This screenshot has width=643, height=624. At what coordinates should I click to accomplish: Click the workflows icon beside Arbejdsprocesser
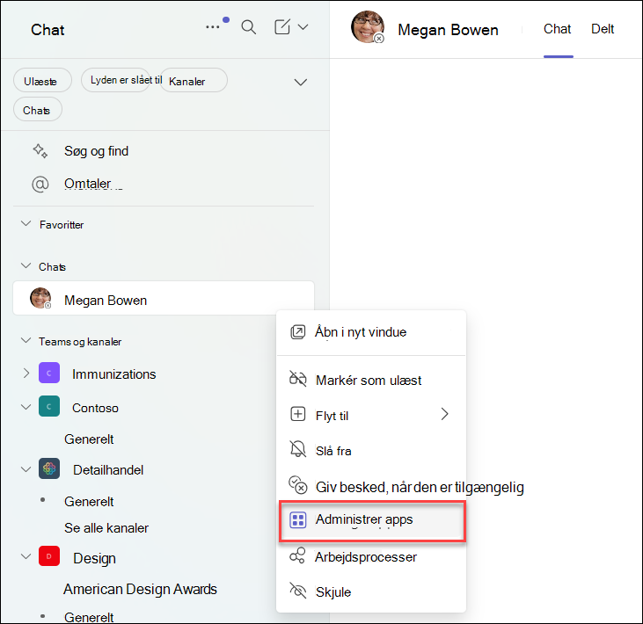coord(297,556)
